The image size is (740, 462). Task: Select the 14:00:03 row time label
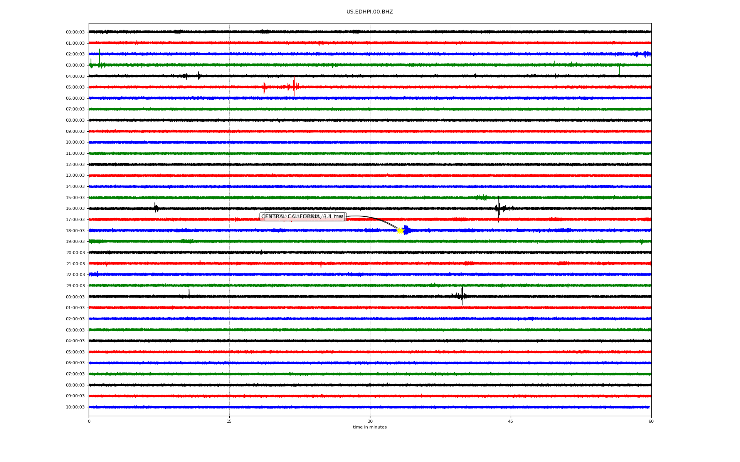(75, 186)
